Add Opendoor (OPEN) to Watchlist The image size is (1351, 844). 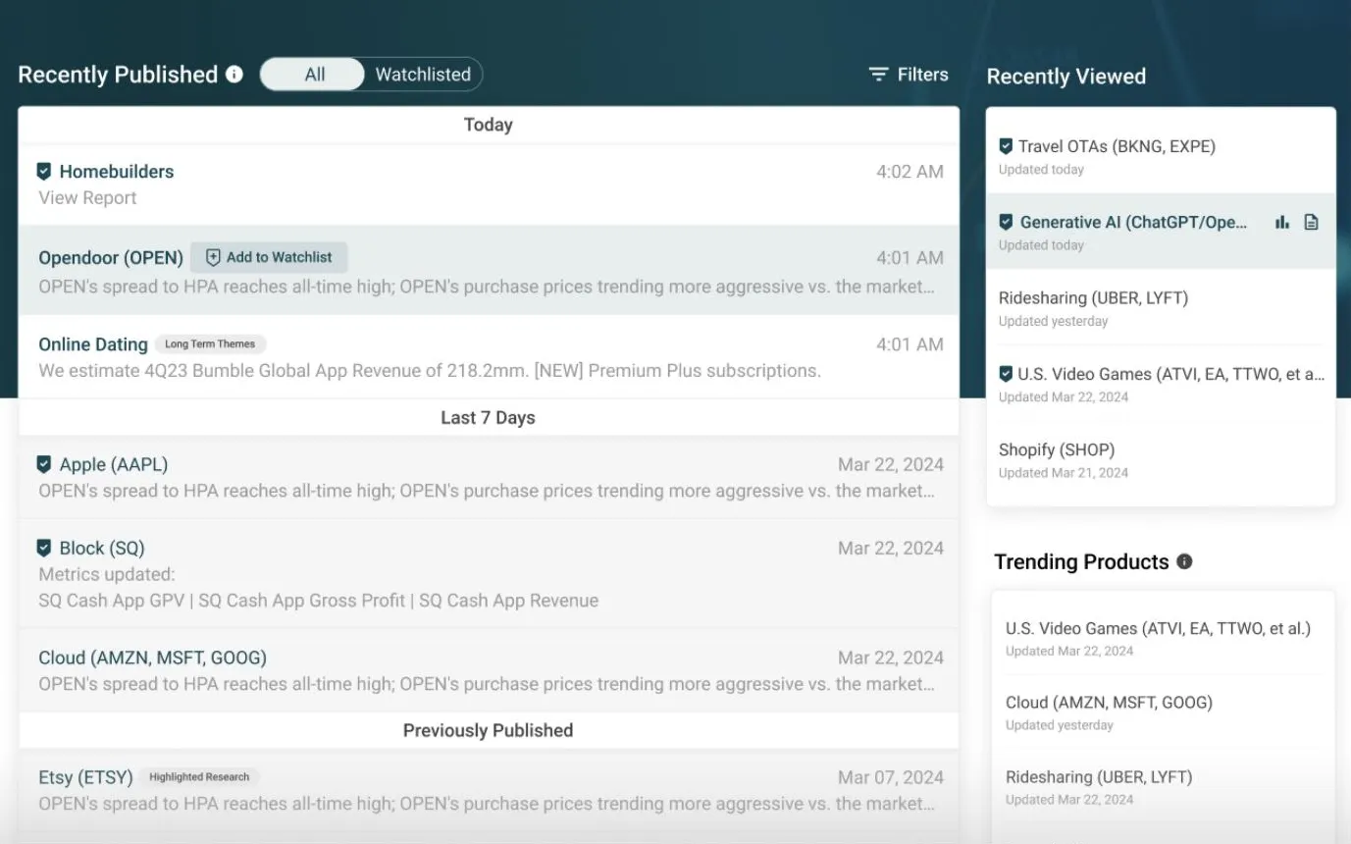click(269, 257)
